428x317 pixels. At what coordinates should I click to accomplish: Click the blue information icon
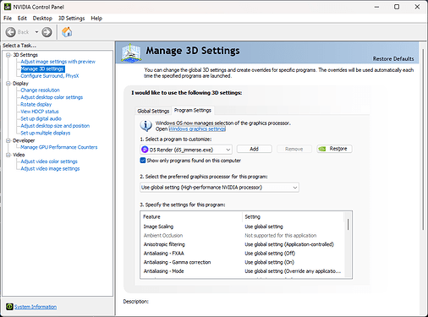click(145, 125)
